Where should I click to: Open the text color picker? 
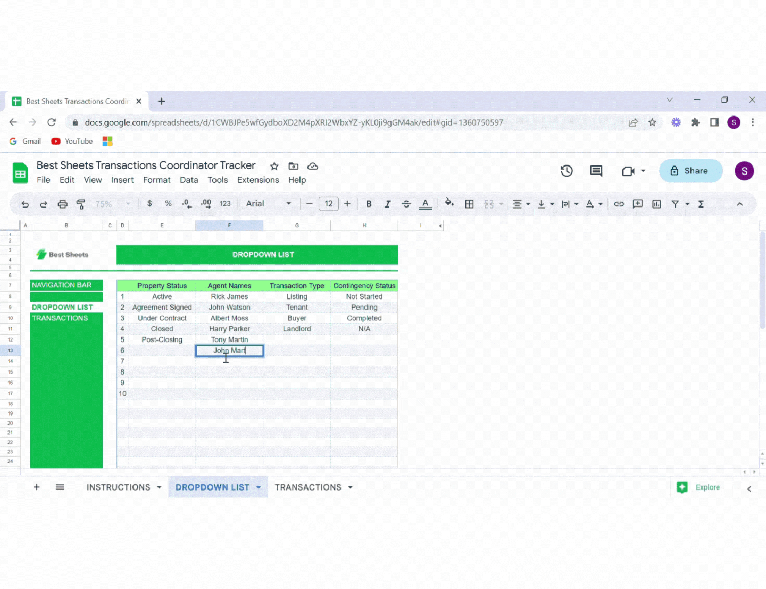[425, 204]
